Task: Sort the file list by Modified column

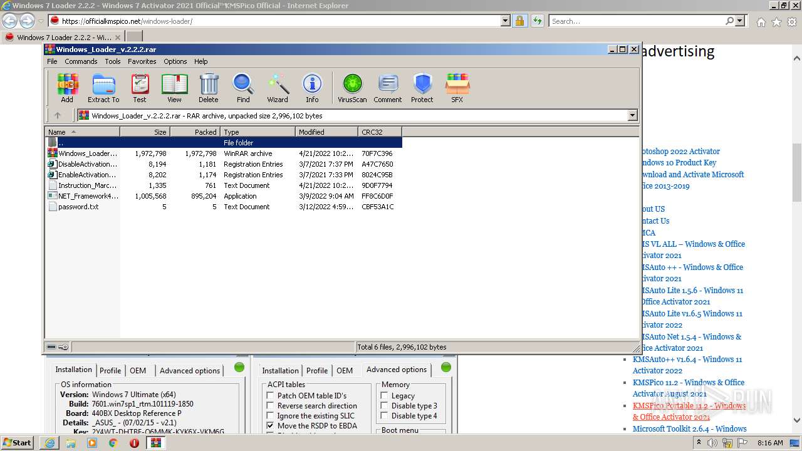Action: coord(326,132)
